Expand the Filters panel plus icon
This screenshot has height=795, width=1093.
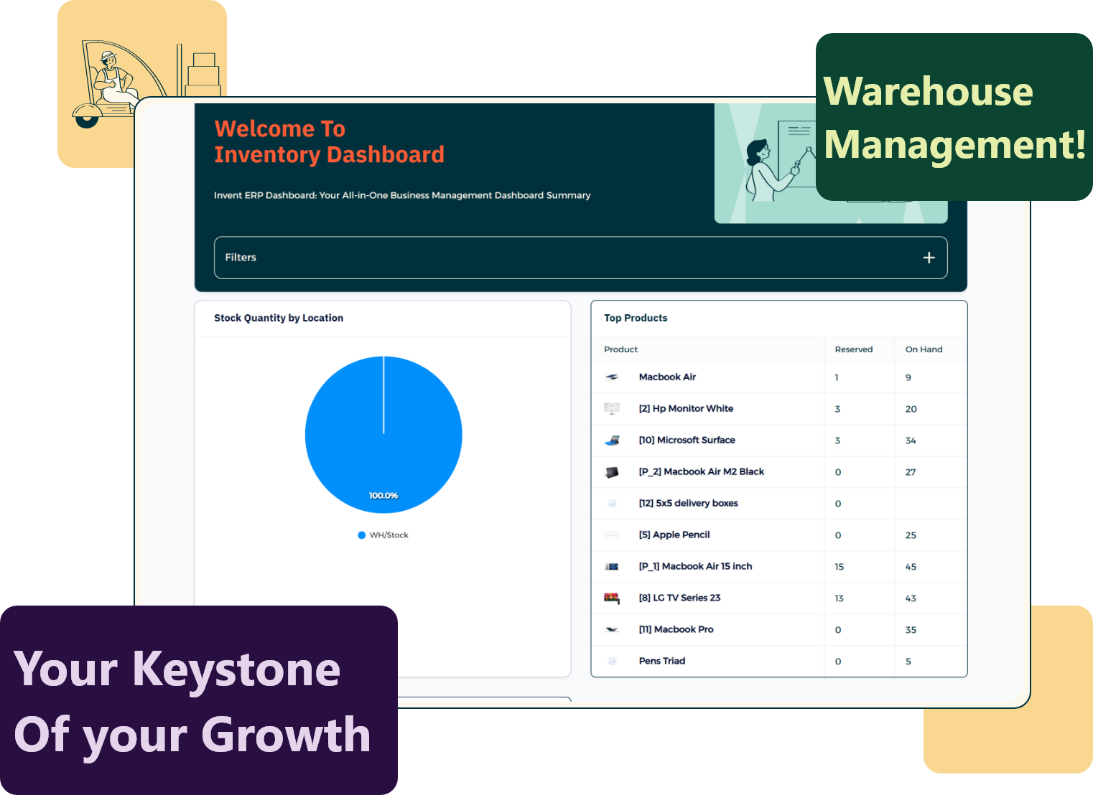coord(929,258)
